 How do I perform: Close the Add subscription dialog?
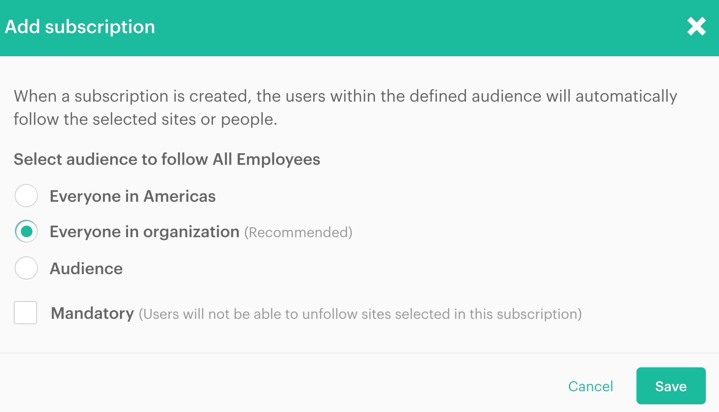(x=696, y=27)
